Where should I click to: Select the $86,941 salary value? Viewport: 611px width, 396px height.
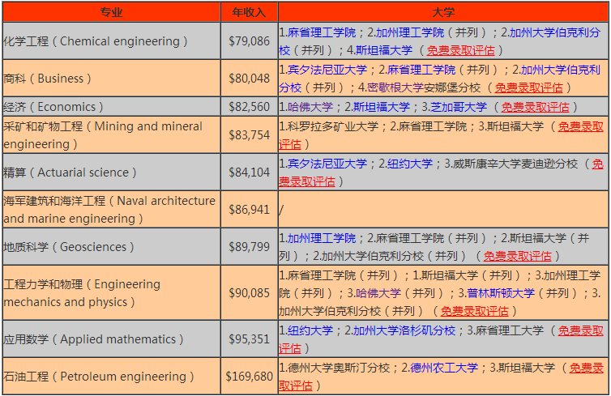pyautogui.click(x=250, y=210)
